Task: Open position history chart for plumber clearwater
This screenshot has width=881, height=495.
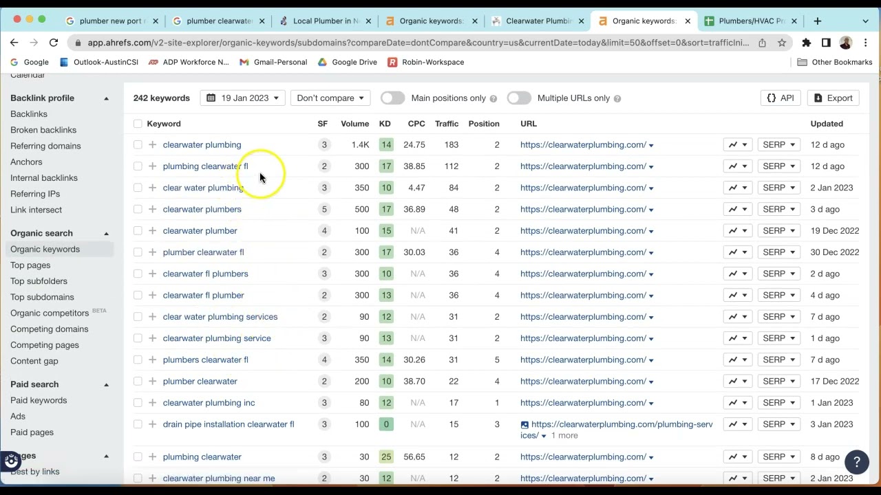Action: (x=737, y=381)
